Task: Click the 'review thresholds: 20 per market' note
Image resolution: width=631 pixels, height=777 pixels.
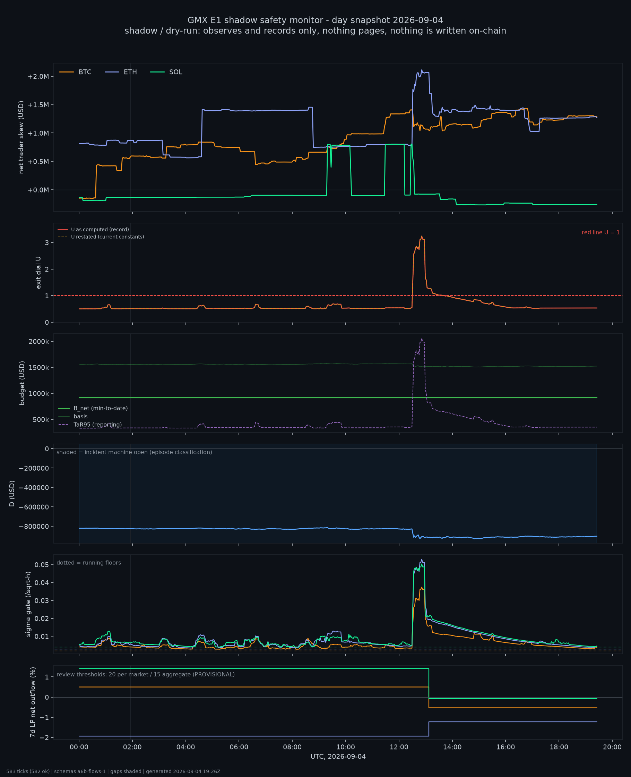Action: click(x=145, y=674)
